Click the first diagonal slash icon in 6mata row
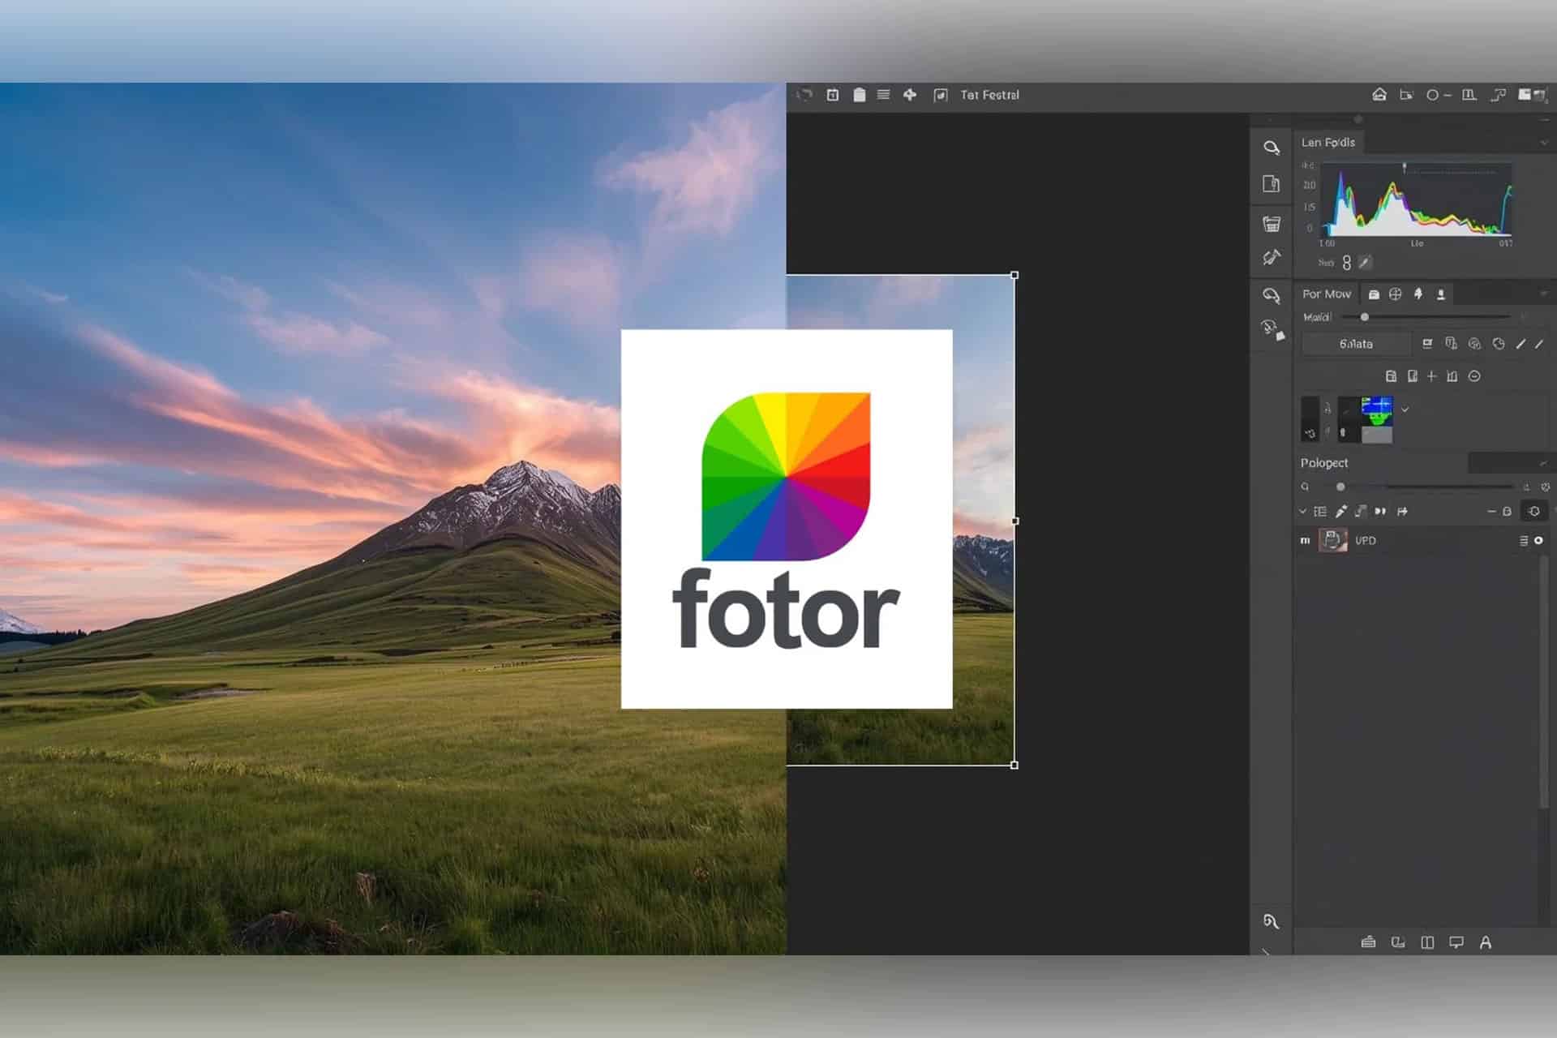This screenshot has height=1038, width=1557. pos(1521,344)
